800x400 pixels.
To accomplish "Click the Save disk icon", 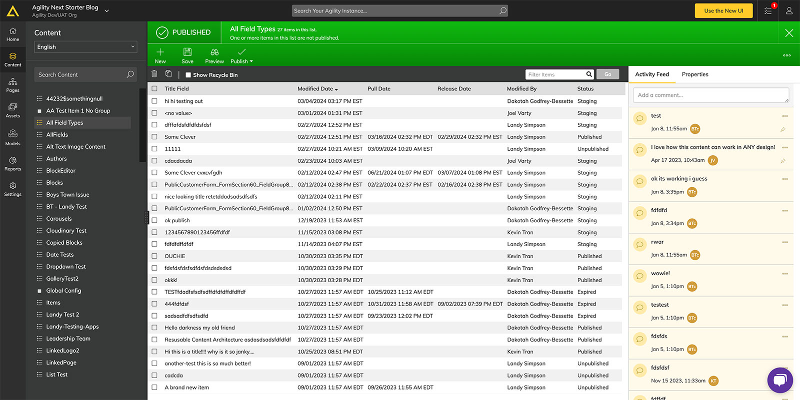I will pos(187,52).
